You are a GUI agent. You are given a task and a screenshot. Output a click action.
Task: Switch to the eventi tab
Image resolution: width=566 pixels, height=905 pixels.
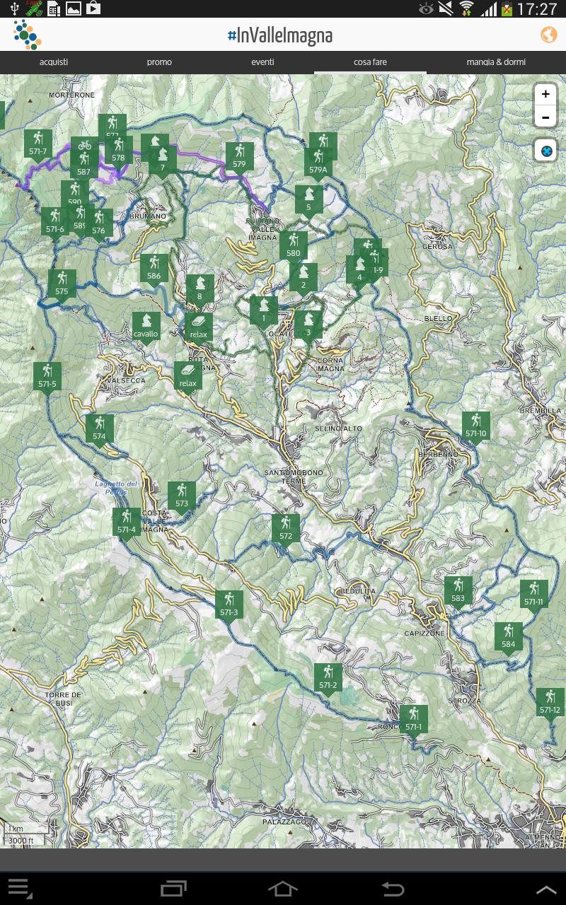coord(263,62)
